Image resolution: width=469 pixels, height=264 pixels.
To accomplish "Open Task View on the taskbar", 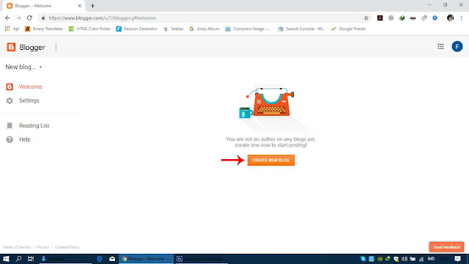I will [31, 259].
